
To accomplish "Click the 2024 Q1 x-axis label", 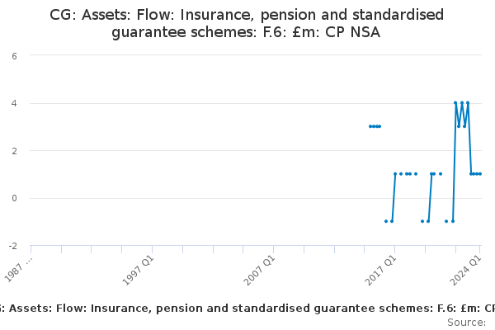I will tap(465, 271).
